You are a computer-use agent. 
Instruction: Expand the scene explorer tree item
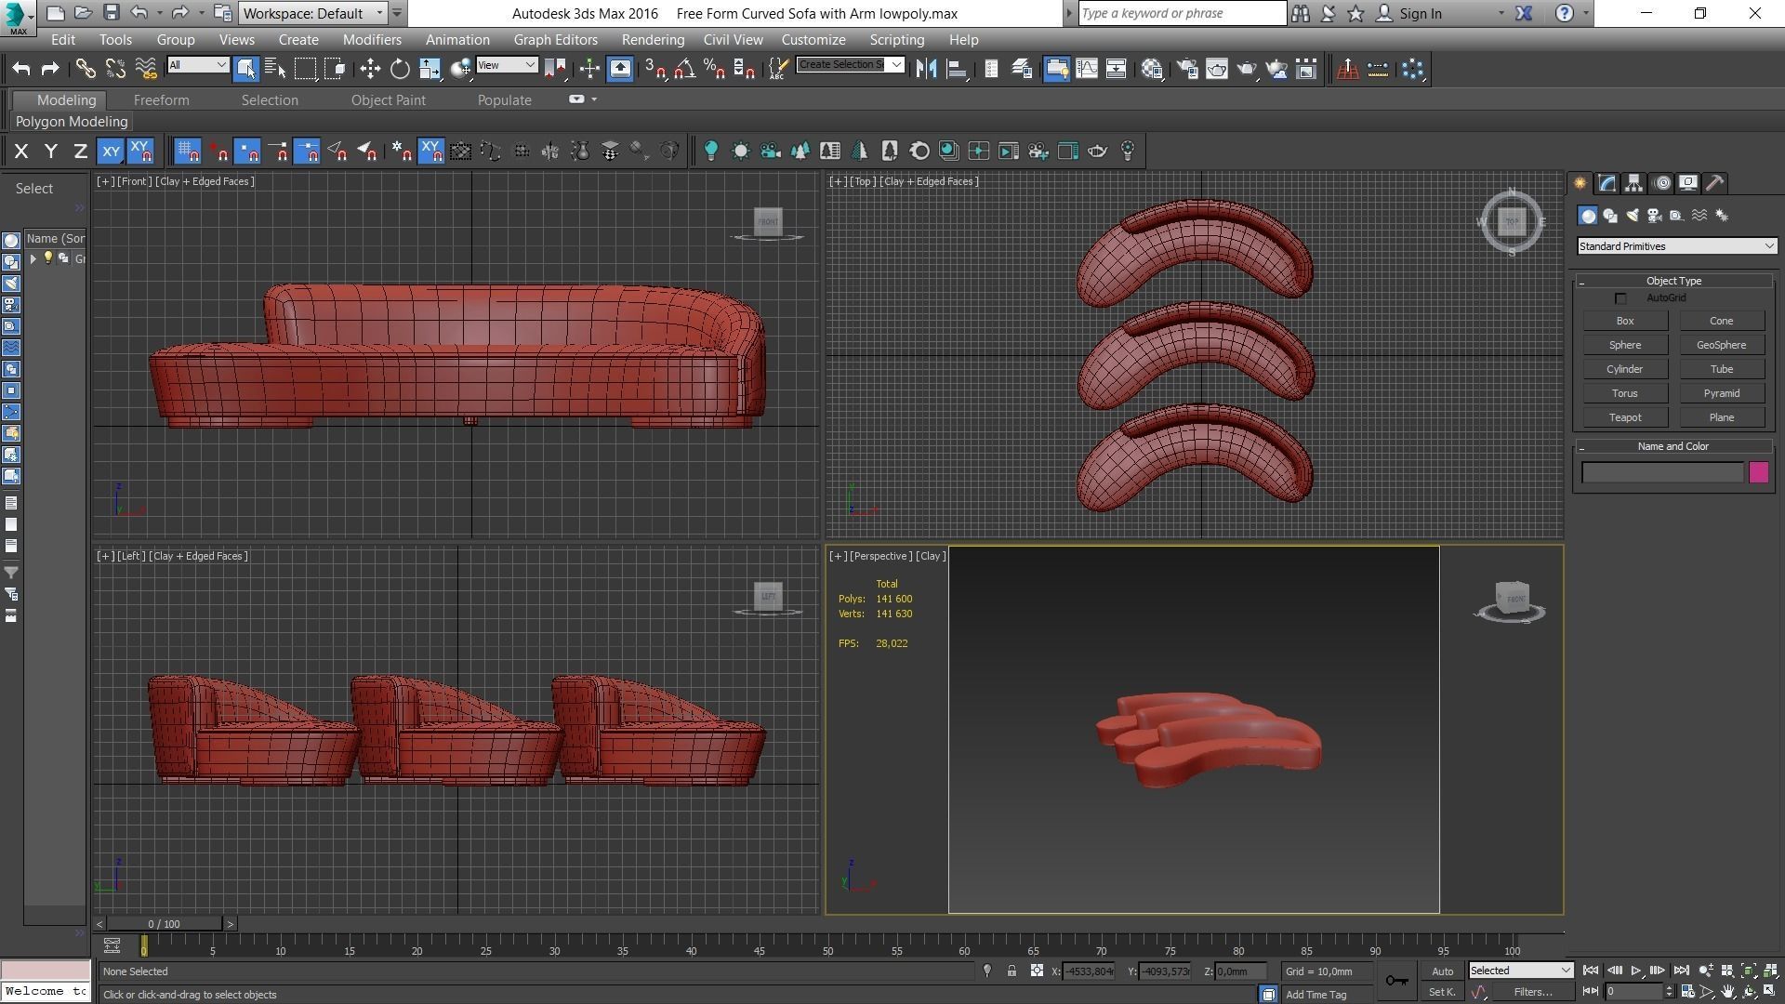click(x=33, y=258)
